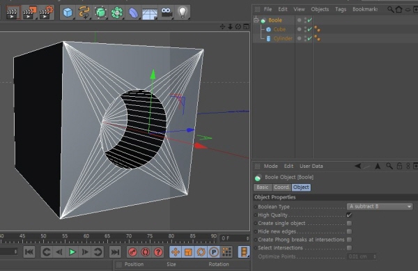Viewport: 418px width, 271px height.
Task: Select the Object tab
Action: click(x=301, y=187)
